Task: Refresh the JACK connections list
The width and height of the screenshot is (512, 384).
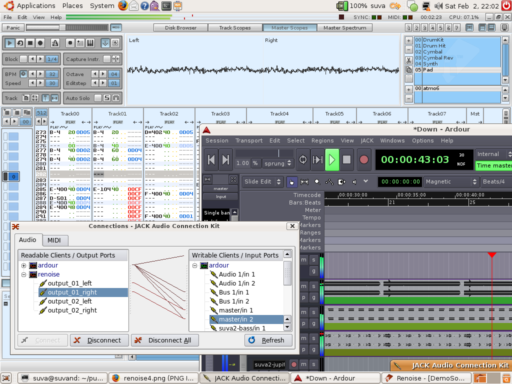Action: 268,340
